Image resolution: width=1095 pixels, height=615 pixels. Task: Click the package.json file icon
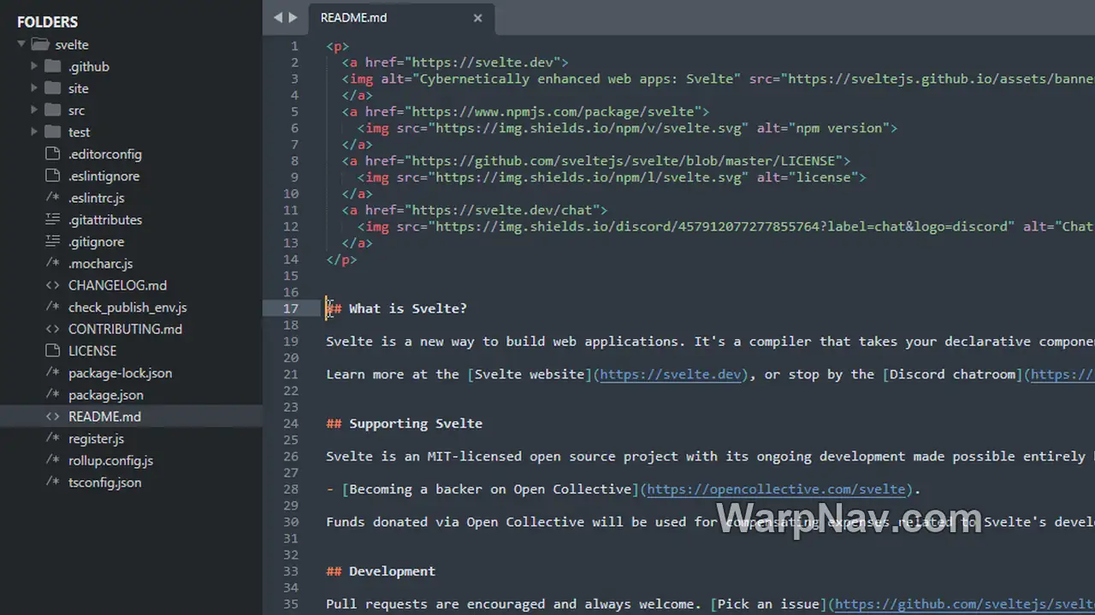click(x=52, y=395)
